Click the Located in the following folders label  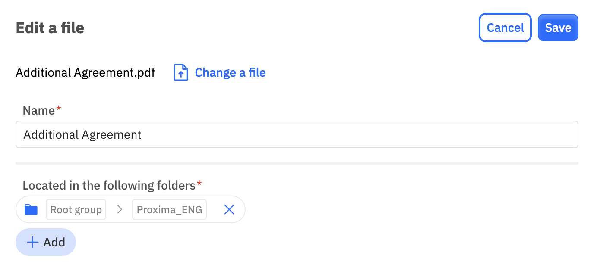click(x=109, y=186)
